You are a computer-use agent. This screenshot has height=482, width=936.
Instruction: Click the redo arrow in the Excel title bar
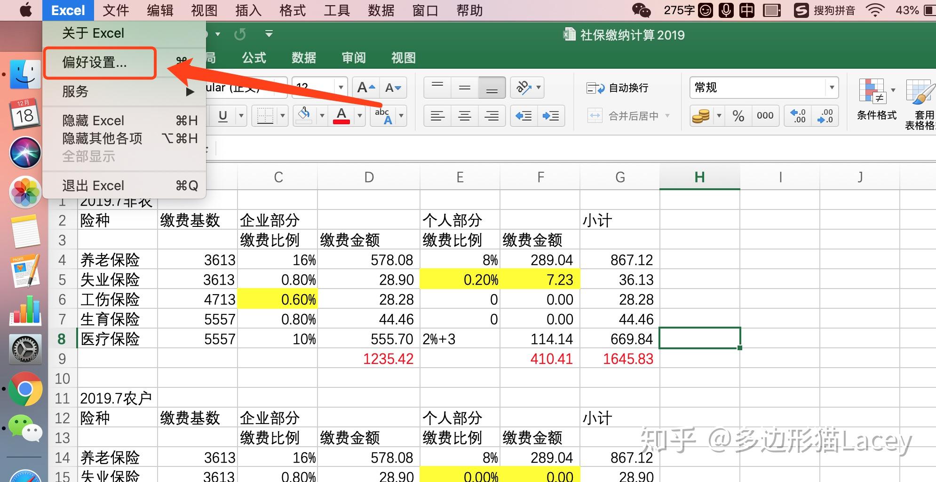[240, 34]
